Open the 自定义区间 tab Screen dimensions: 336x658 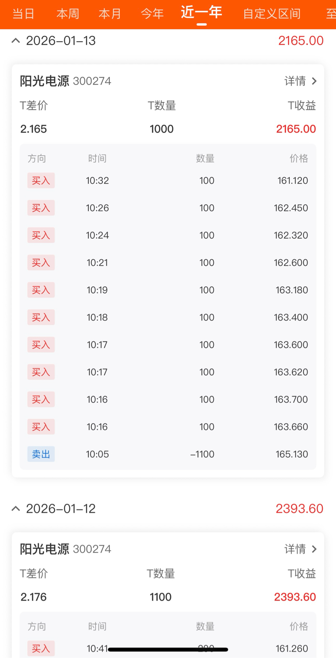tap(272, 14)
